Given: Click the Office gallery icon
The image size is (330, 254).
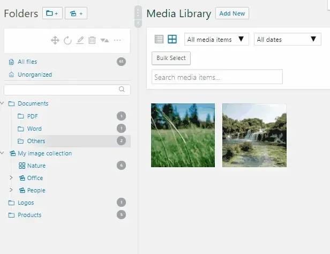Looking at the screenshot, I should pos(22,178).
